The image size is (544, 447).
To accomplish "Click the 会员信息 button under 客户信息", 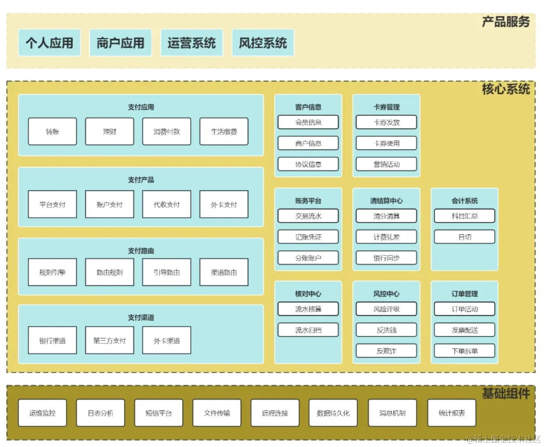I will coord(308,122).
